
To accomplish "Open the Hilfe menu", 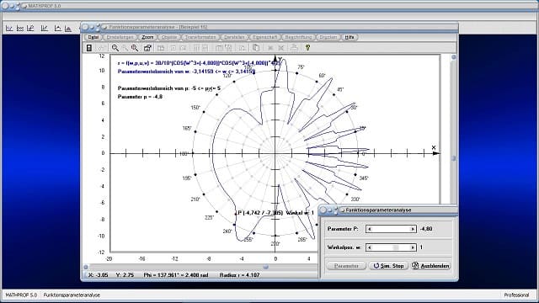I will click(x=350, y=37).
